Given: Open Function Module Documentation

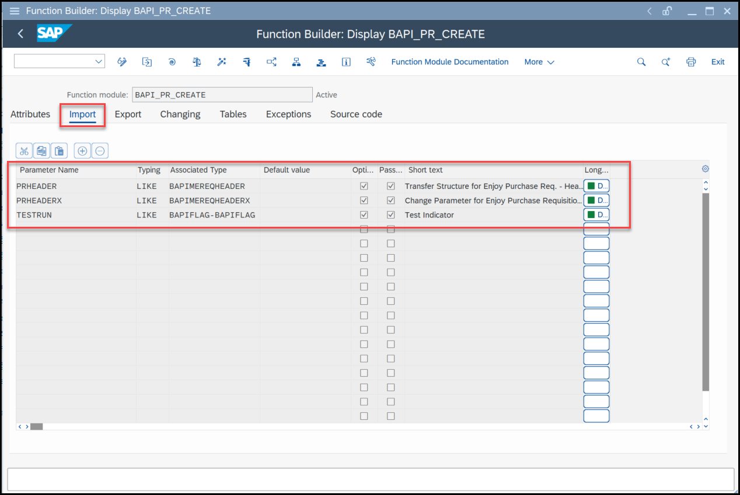Looking at the screenshot, I should click(450, 62).
